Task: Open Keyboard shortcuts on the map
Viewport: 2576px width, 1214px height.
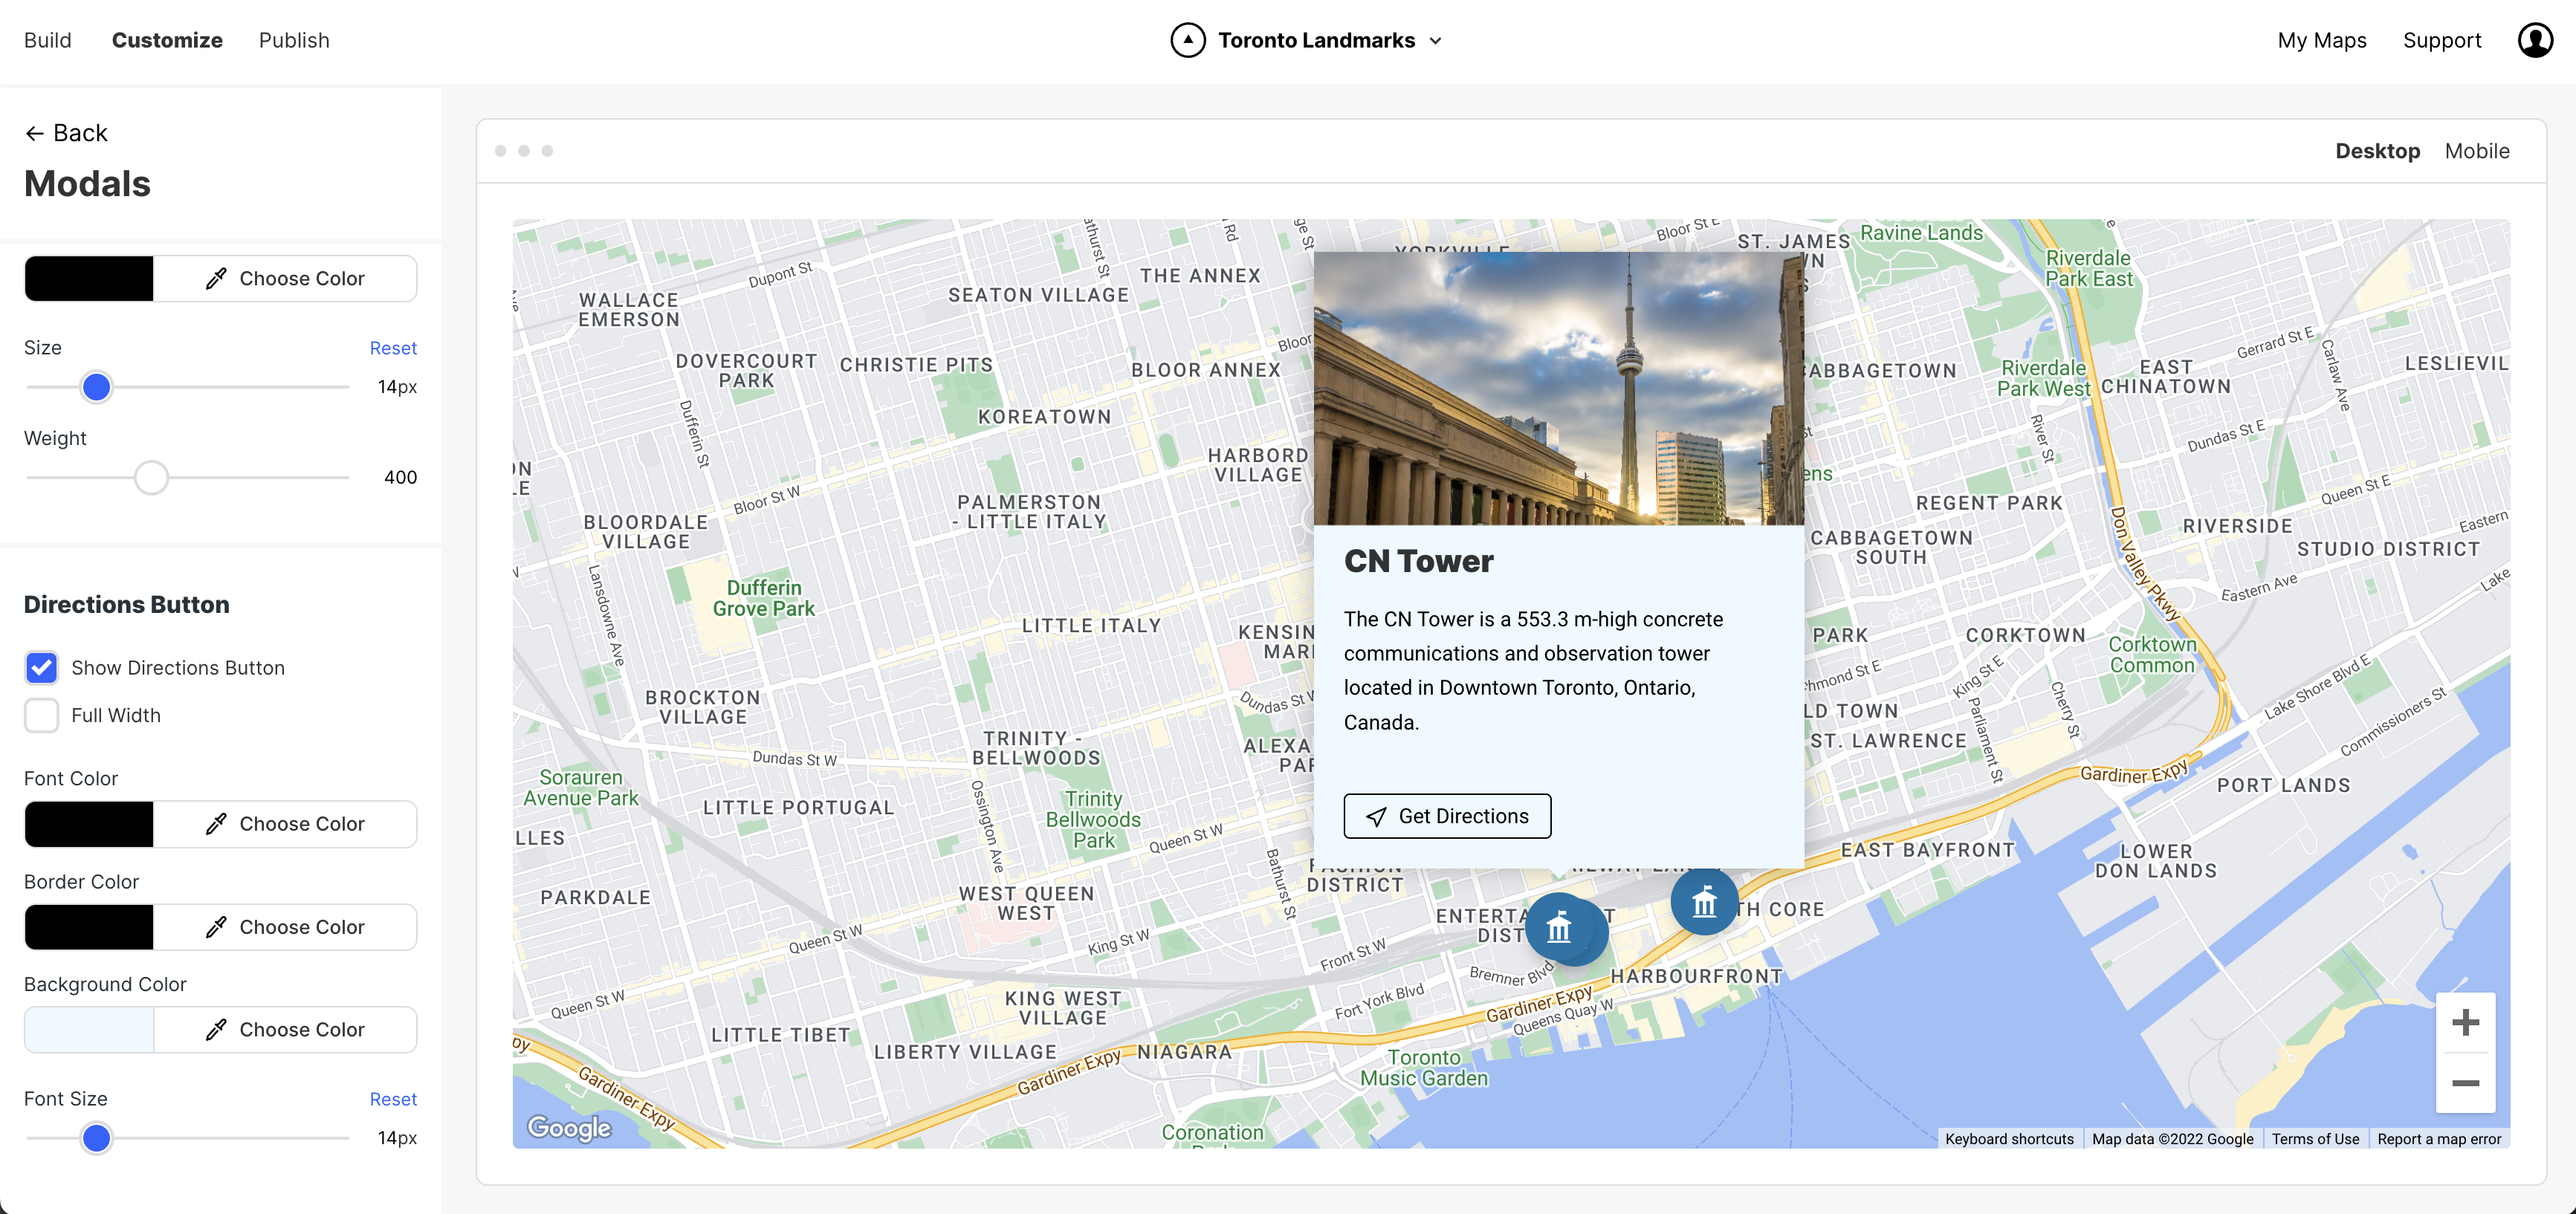Action: click(x=2008, y=1139)
